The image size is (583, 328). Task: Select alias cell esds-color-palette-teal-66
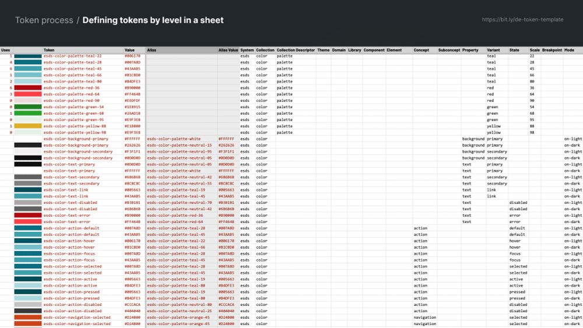[x=176, y=247]
